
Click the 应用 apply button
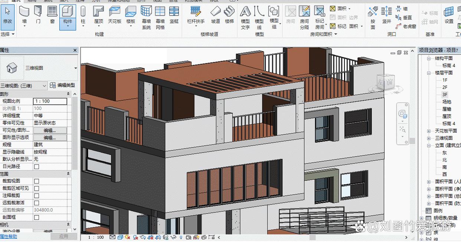(64, 236)
